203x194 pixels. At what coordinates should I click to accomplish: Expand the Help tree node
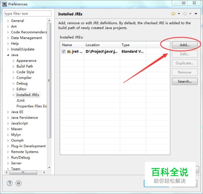(x=8, y=44)
